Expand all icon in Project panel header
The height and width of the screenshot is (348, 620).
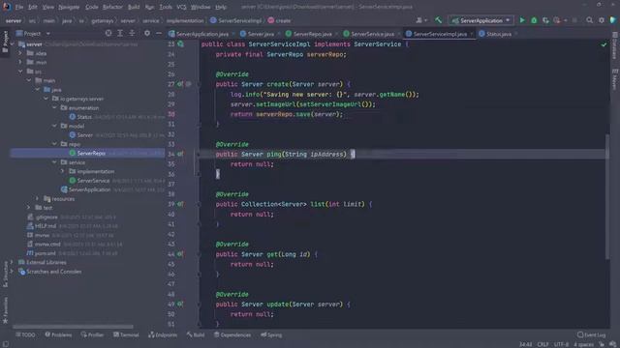[x=120, y=34]
